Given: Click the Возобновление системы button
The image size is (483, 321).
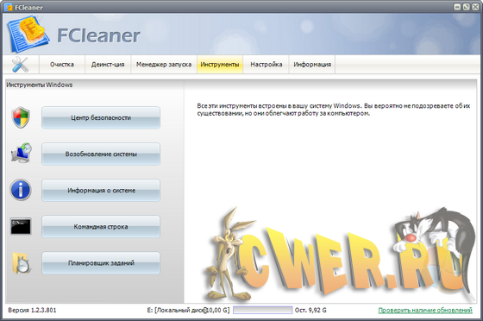Looking at the screenshot, I should tap(101, 154).
